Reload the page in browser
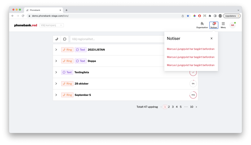This screenshot has width=251, height=145. click(23, 16)
